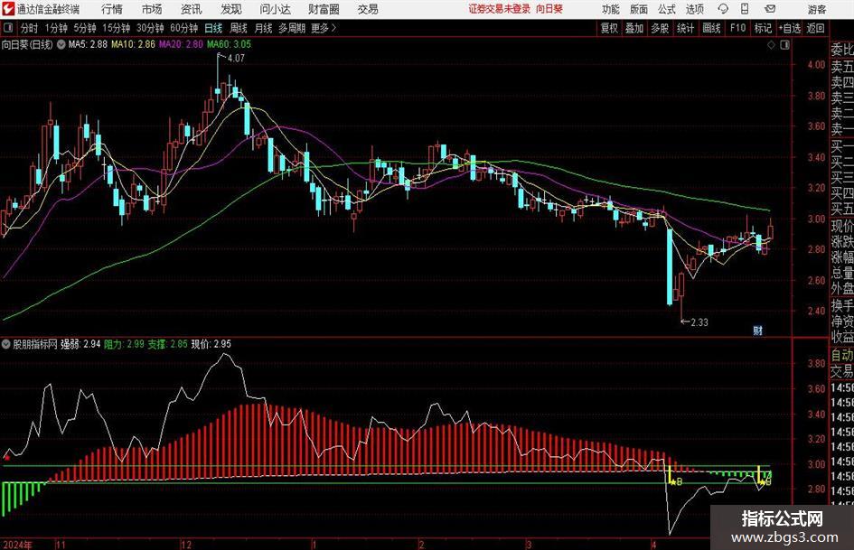This screenshot has height=550, width=854.
Task: Open the 公式 menu
Action: pos(667,9)
